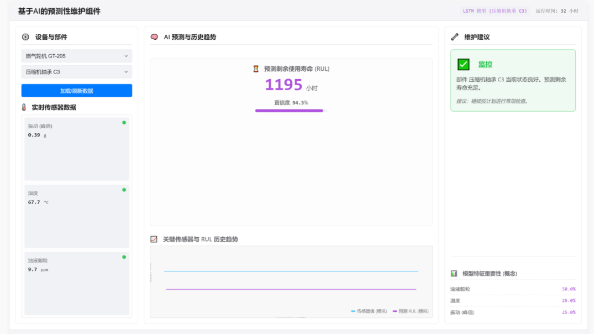The width and height of the screenshot is (594, 334).
Task: Click the 油液颗粒 50.0% importance row
Action: click(513, 289)
